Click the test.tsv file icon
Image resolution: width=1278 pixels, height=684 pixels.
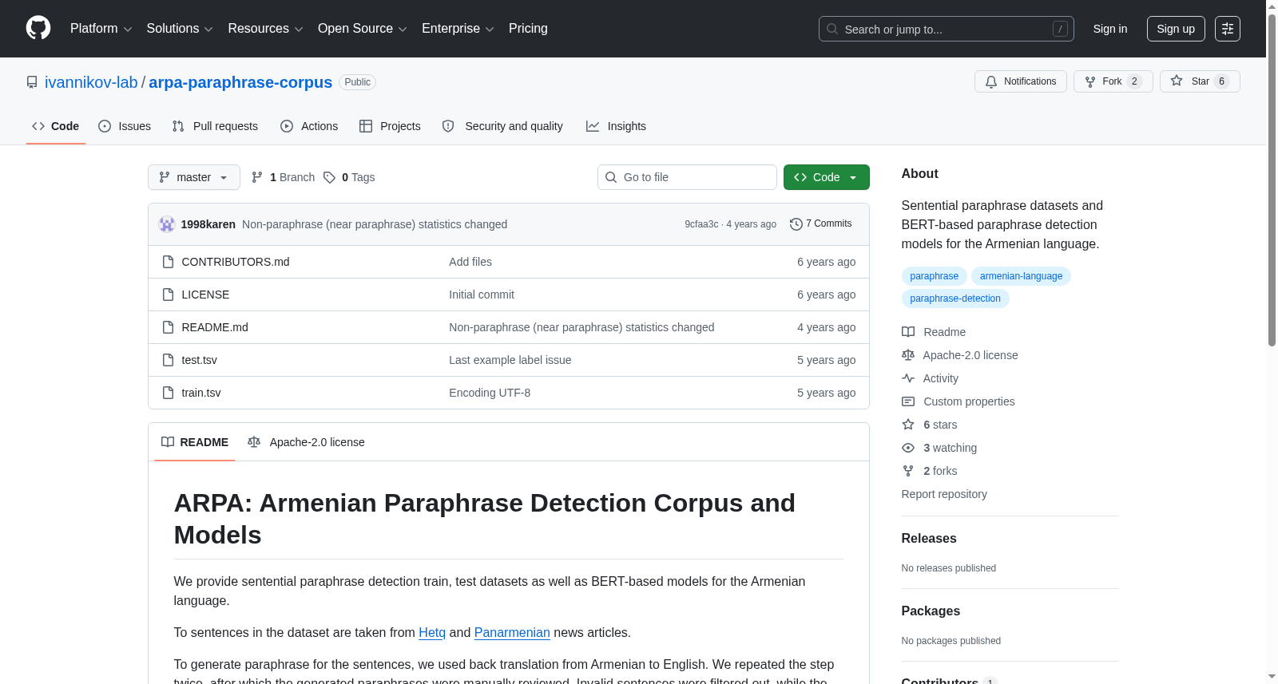(x=168, y=360)
